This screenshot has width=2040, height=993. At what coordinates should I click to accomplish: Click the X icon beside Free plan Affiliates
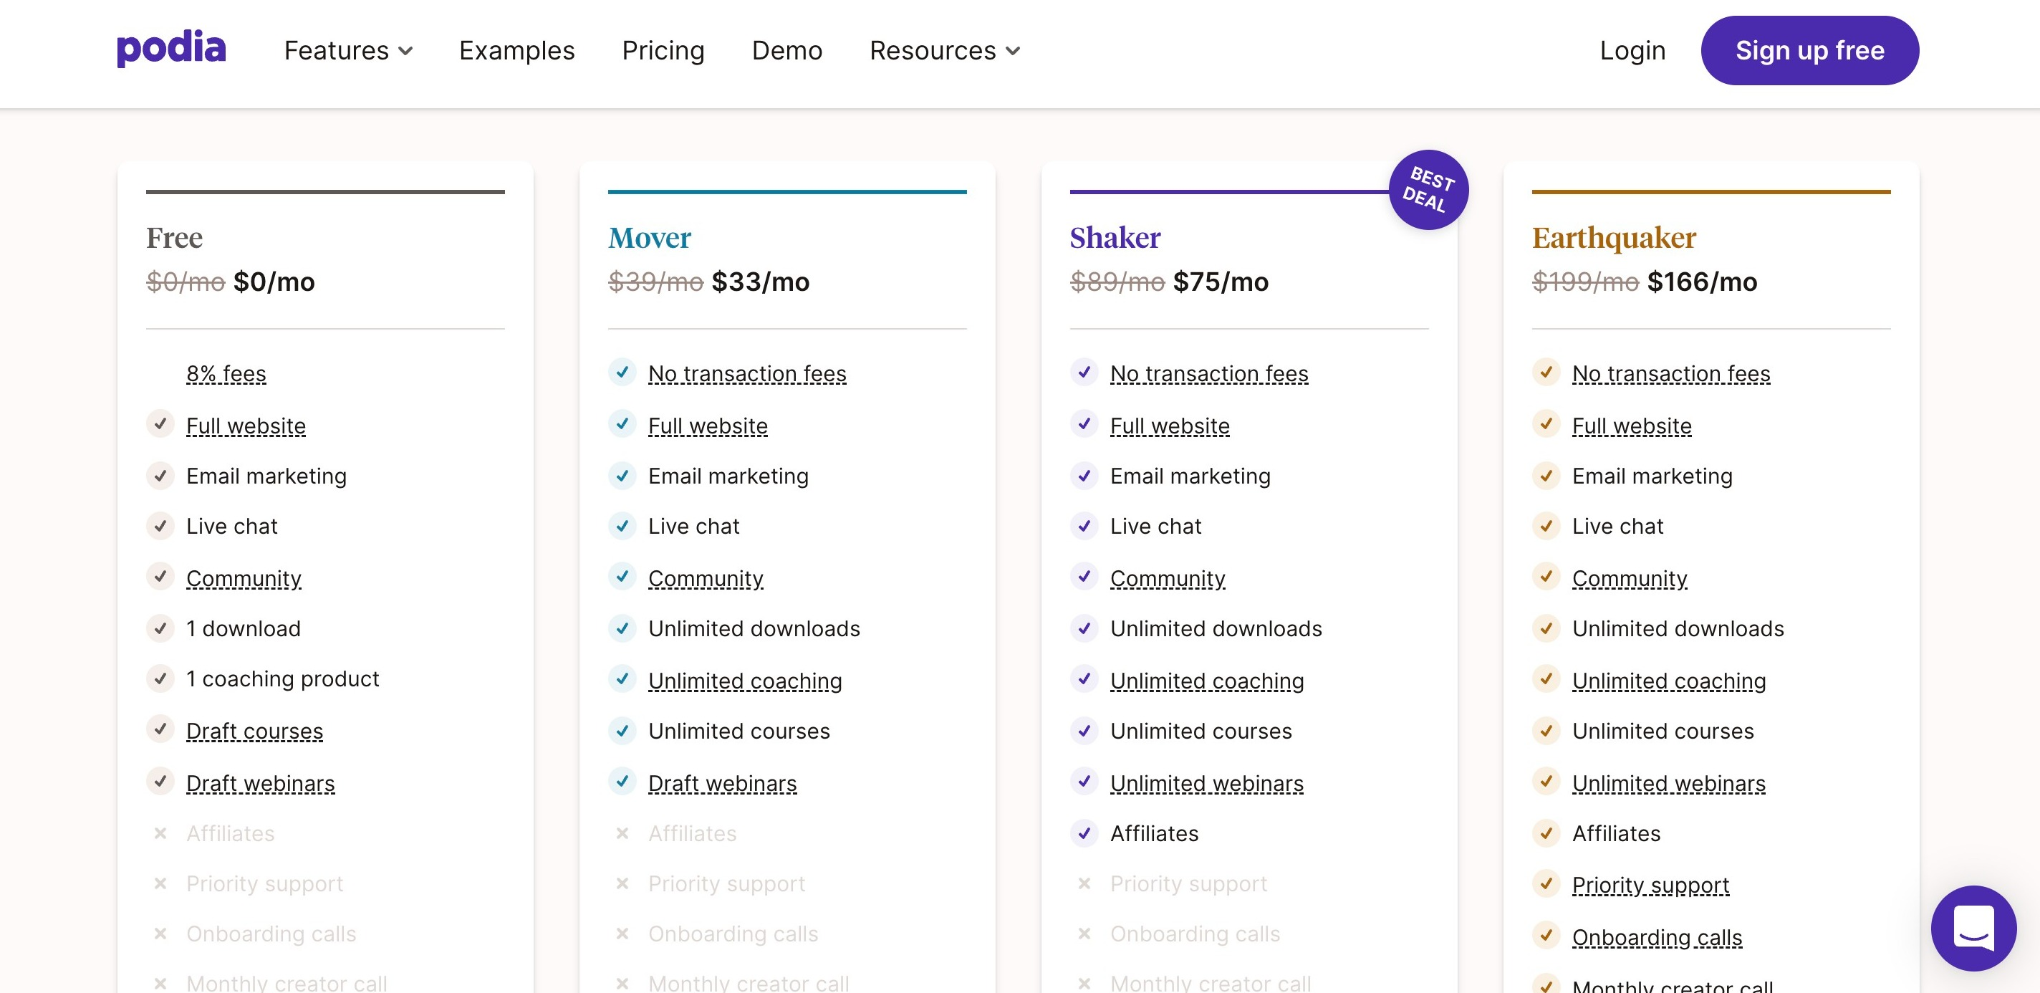coord(160,833)
